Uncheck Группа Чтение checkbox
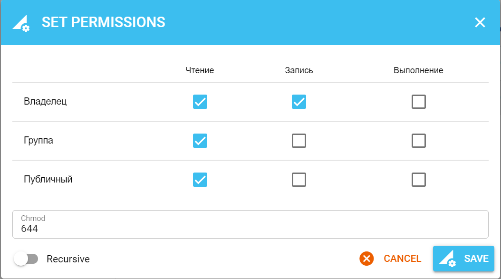This screenshot has height=279, width=501. point(200,141)
